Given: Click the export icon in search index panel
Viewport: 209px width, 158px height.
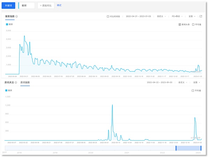Looking at the screenshot, I should 201,16.
